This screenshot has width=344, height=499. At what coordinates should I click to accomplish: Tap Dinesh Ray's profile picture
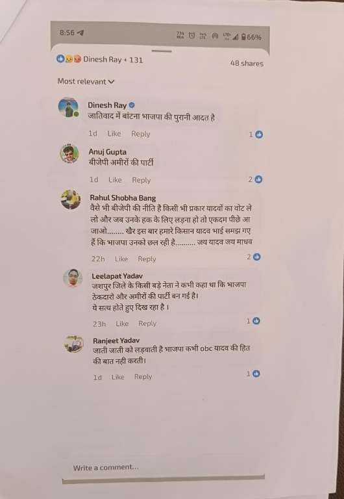[68, 107]
